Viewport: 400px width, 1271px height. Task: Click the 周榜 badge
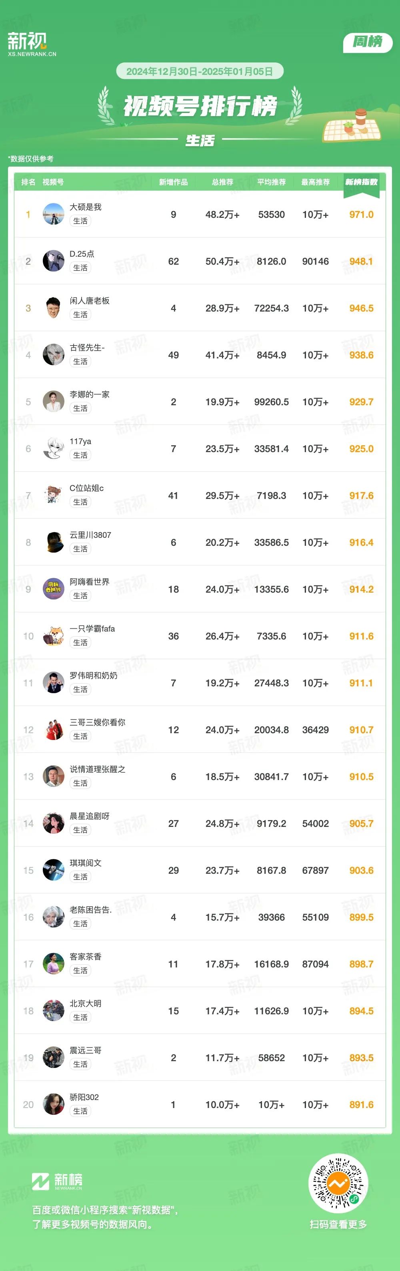[x=368, y=42]
